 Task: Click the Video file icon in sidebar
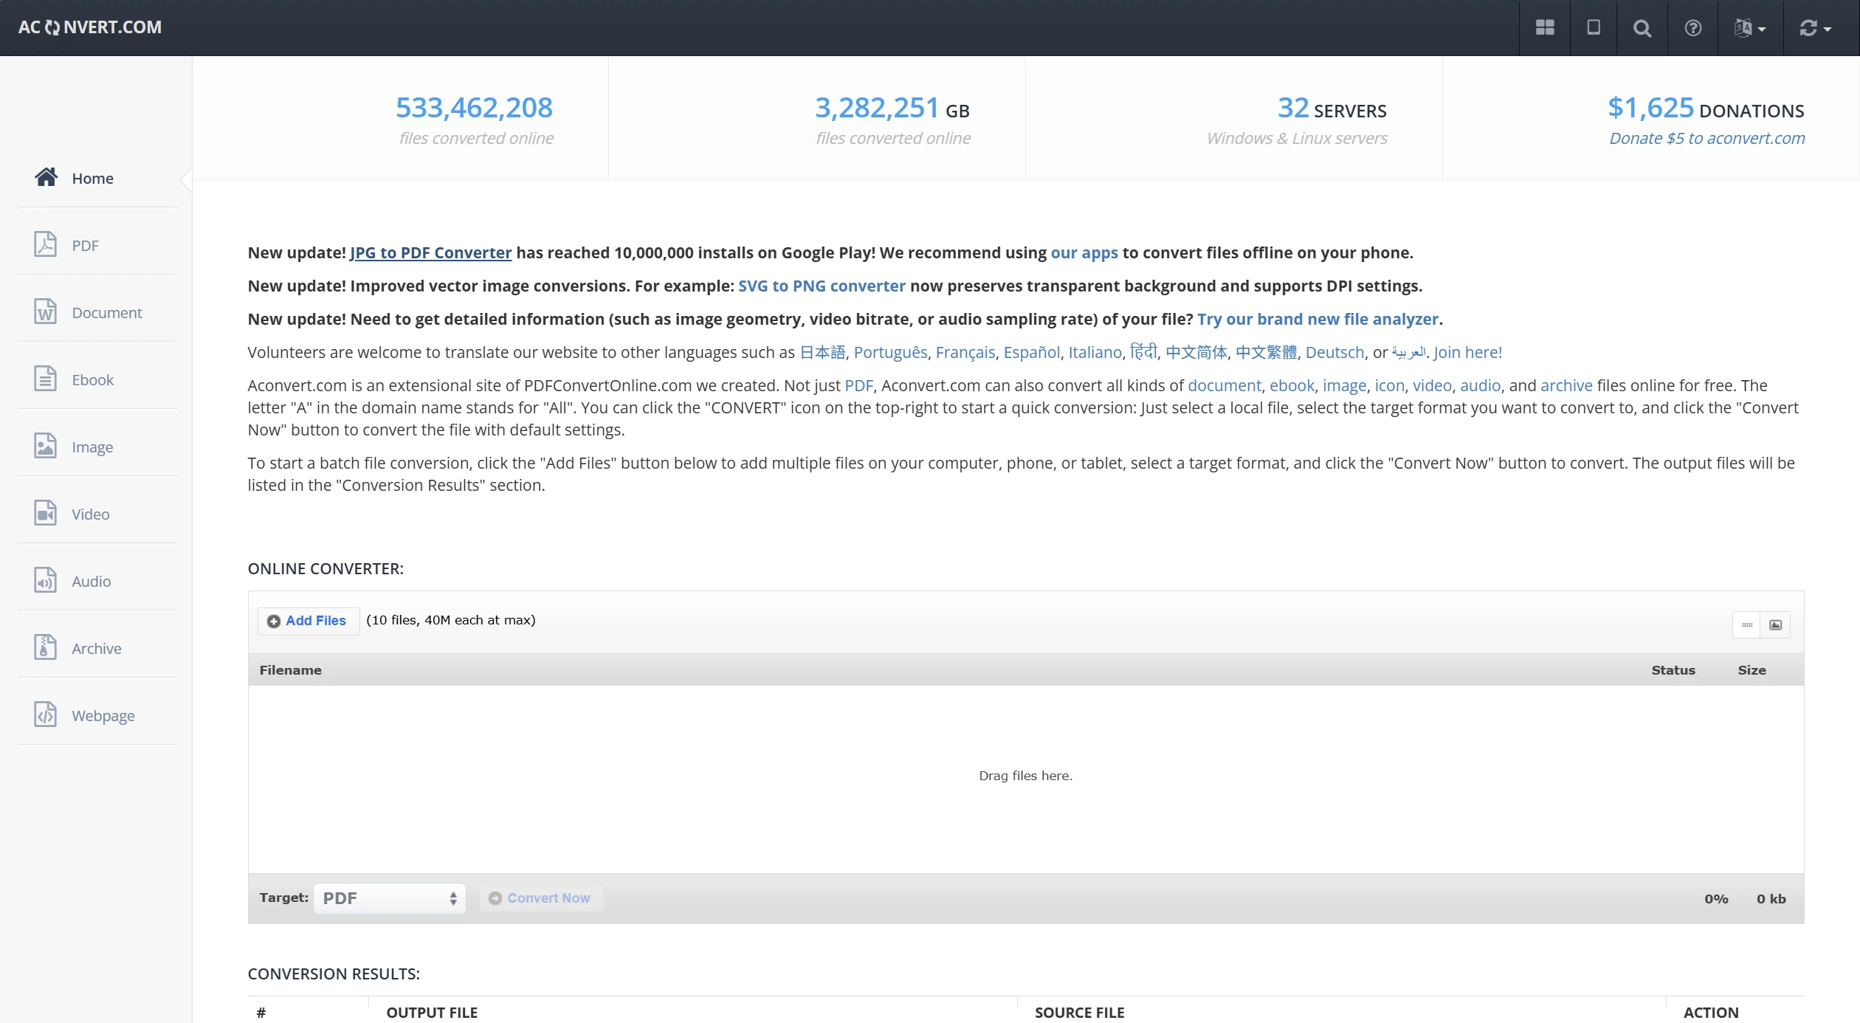[x=46, y=513]
